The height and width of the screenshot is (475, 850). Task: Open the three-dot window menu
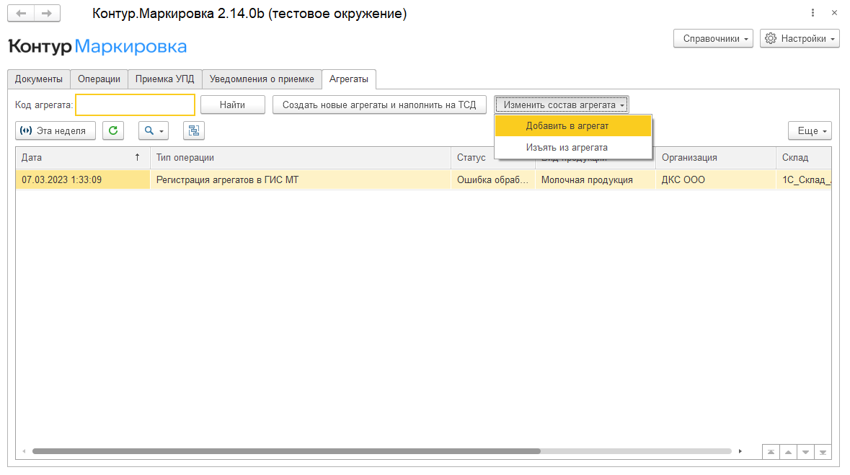click(813, 13)
